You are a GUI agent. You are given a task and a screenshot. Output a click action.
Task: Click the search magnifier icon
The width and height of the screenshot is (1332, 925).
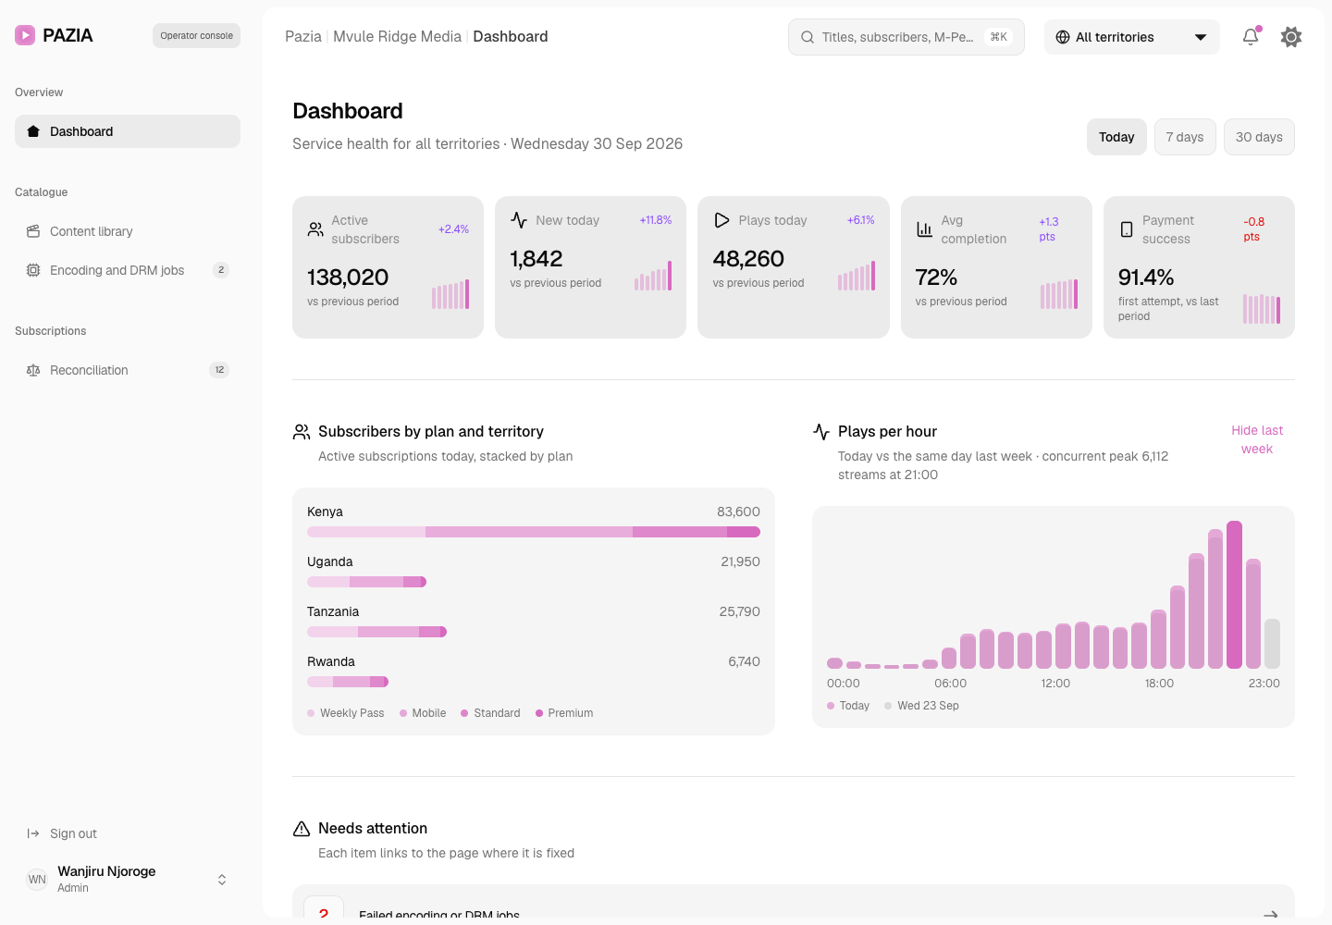pos(808,37)
